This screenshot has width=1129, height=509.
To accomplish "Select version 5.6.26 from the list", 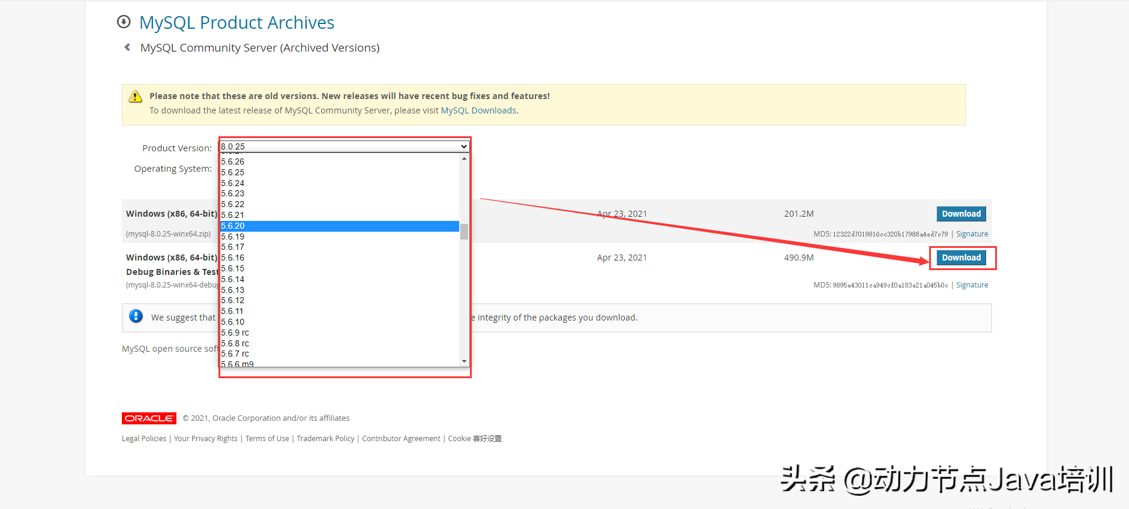I will pyautogui.click(x=339, y=161).
